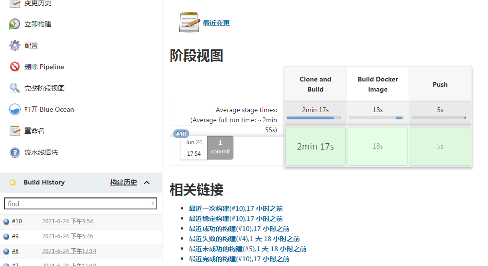This screenshot has width=488, height=266.
Task: Click the Jun 24 17:54 build date
Action: pyautogui.click(x=194, y=148)
